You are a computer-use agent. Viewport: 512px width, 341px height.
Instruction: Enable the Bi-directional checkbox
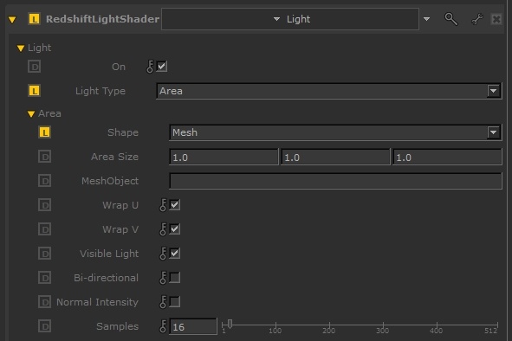[175, 278]
